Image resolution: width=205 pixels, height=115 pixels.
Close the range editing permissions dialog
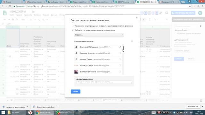click(137, 18)
